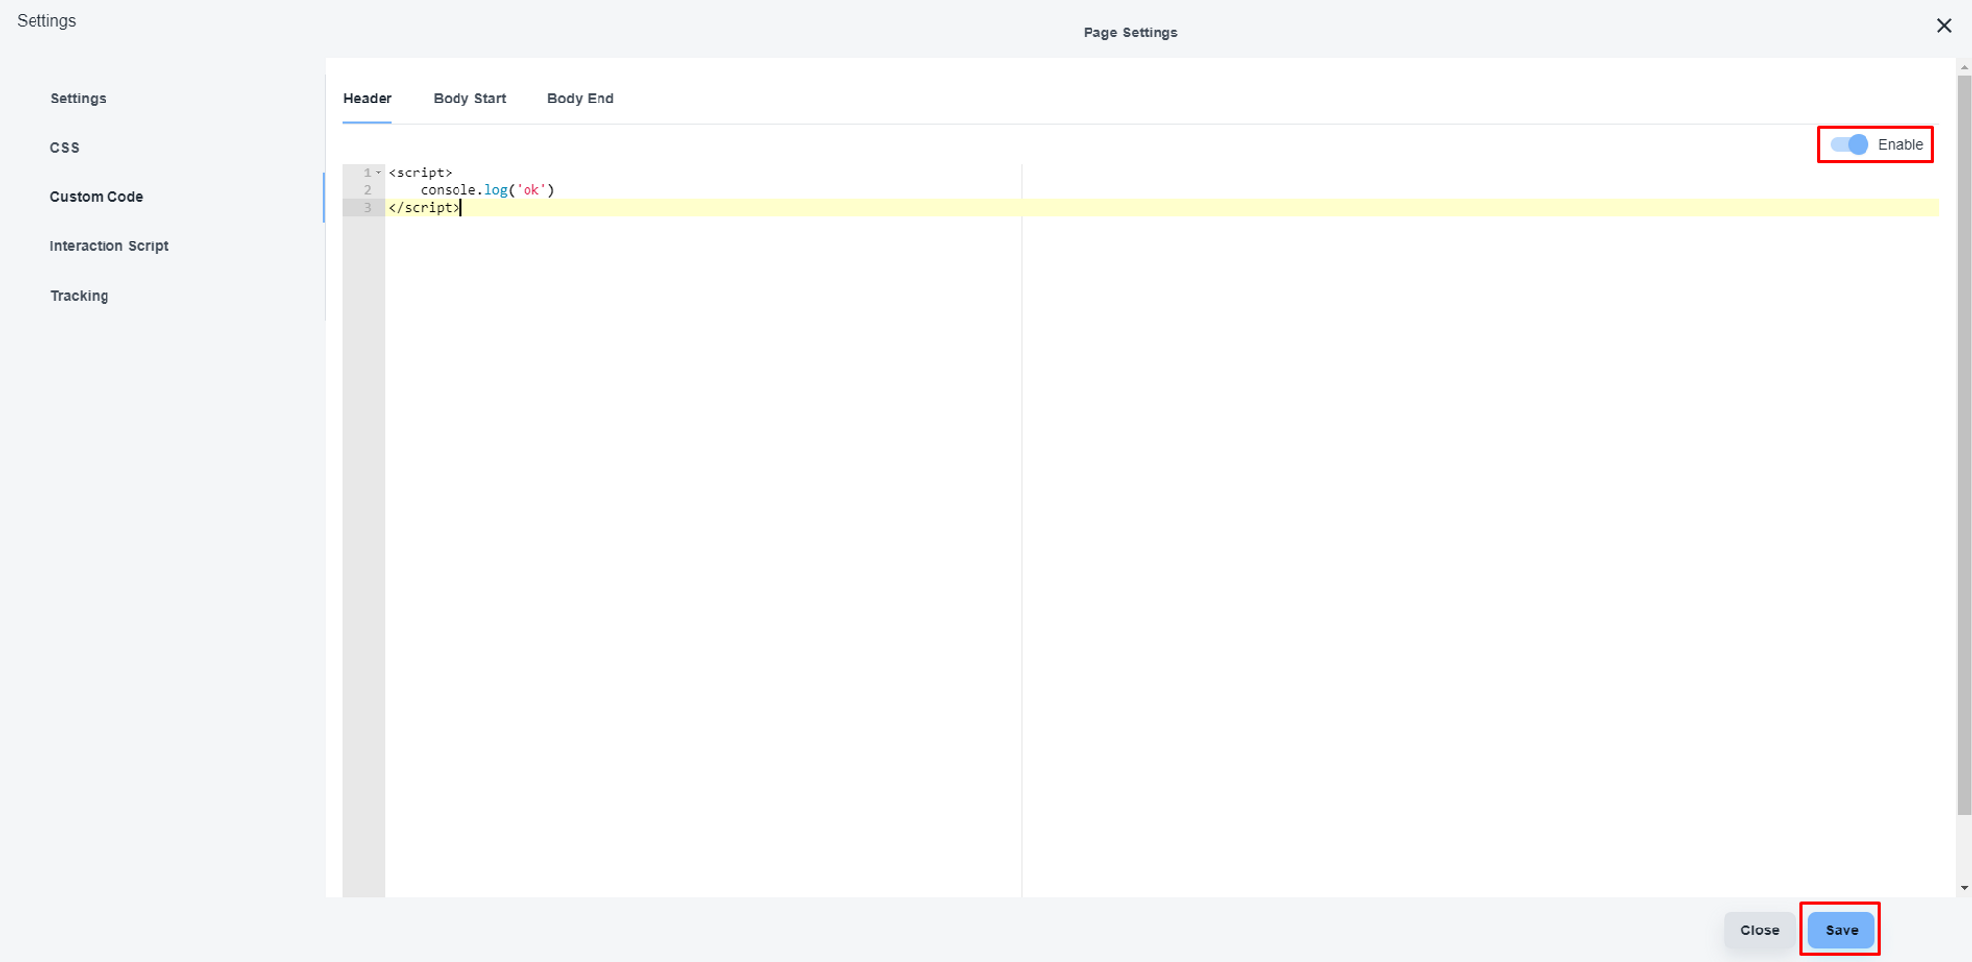Click the vertical scrollbar thumb
The width and height of the screenshot is (1972, 962).
tap(1964, 444)
